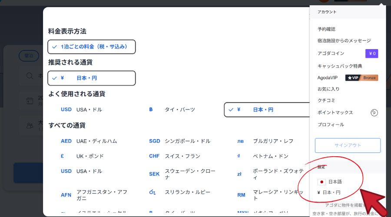391x217 pixels.
Task: Open キャッシュバック特典 menu item
Action: point(340,66)
